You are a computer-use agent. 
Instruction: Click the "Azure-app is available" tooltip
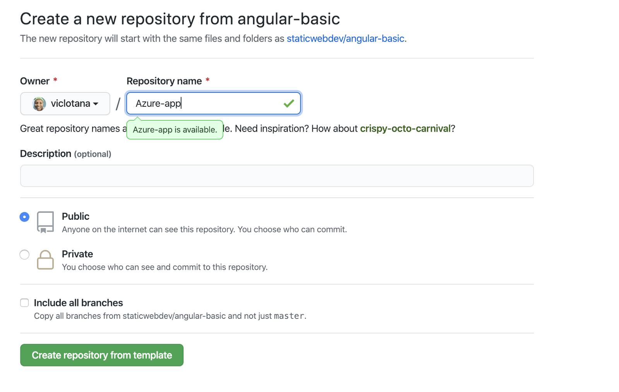click(175, 130)
